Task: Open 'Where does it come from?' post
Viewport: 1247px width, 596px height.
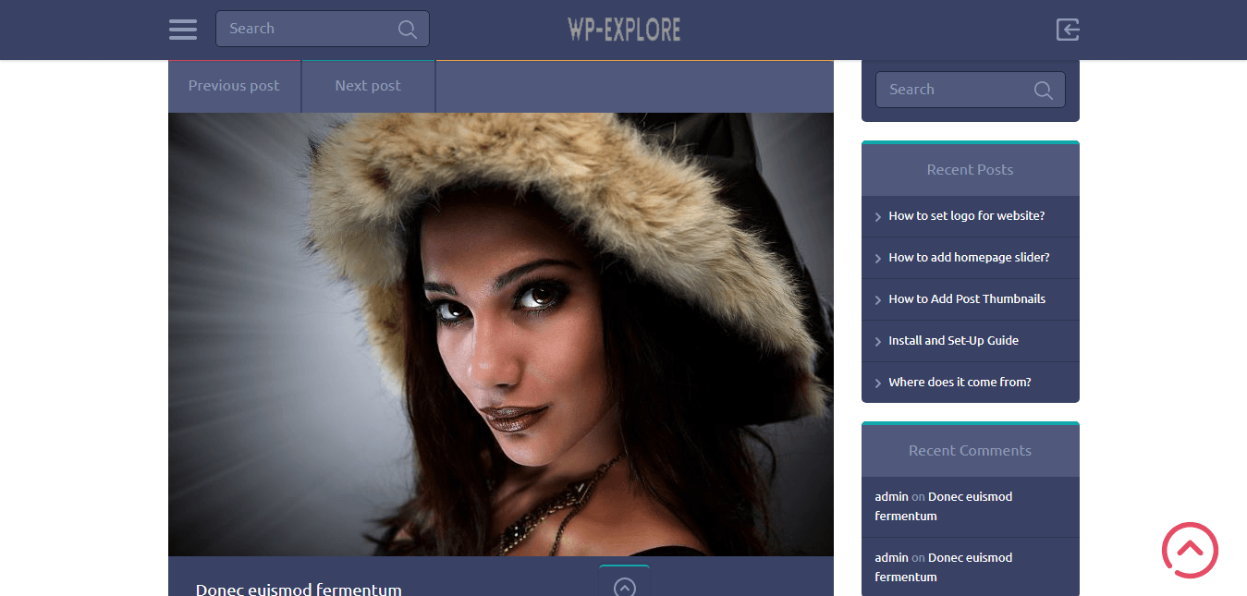Action: click(960, 382)
